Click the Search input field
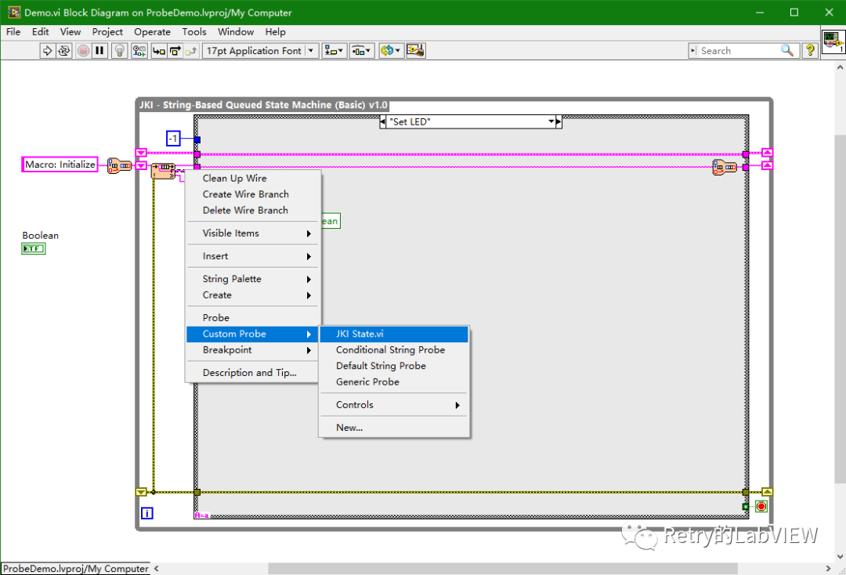Viewport: 846px width, 575px height. (738, 51)
